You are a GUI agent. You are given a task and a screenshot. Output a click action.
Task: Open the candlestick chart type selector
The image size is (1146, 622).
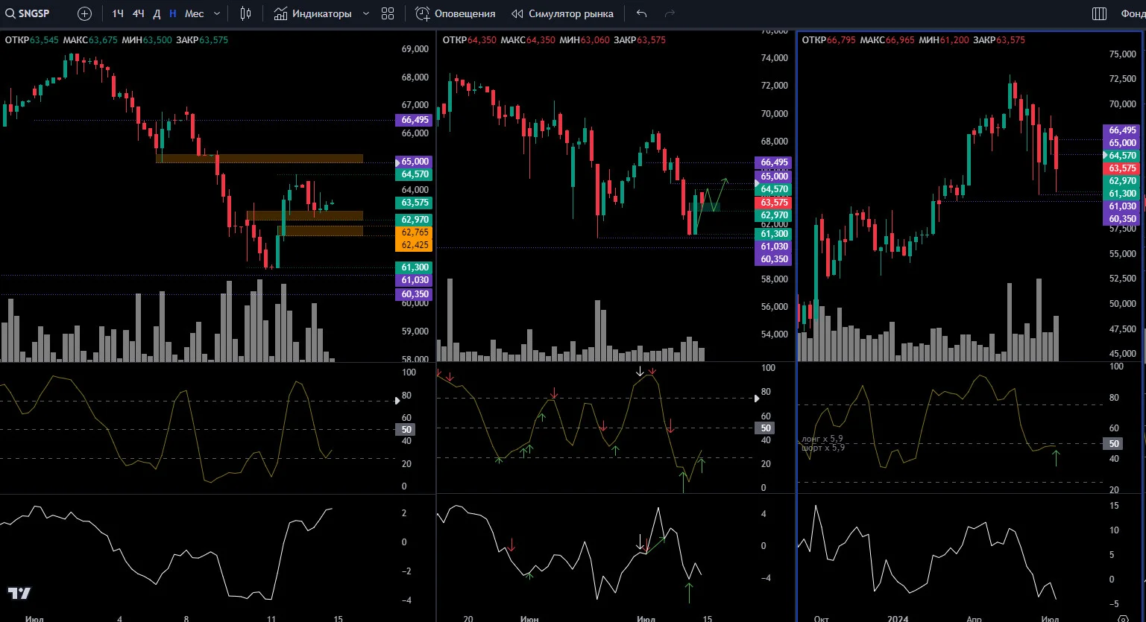(246, 13)
